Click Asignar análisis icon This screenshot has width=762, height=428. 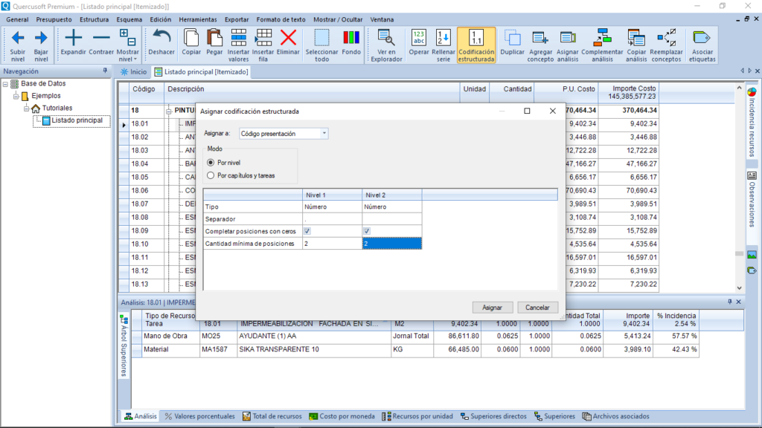568,37
